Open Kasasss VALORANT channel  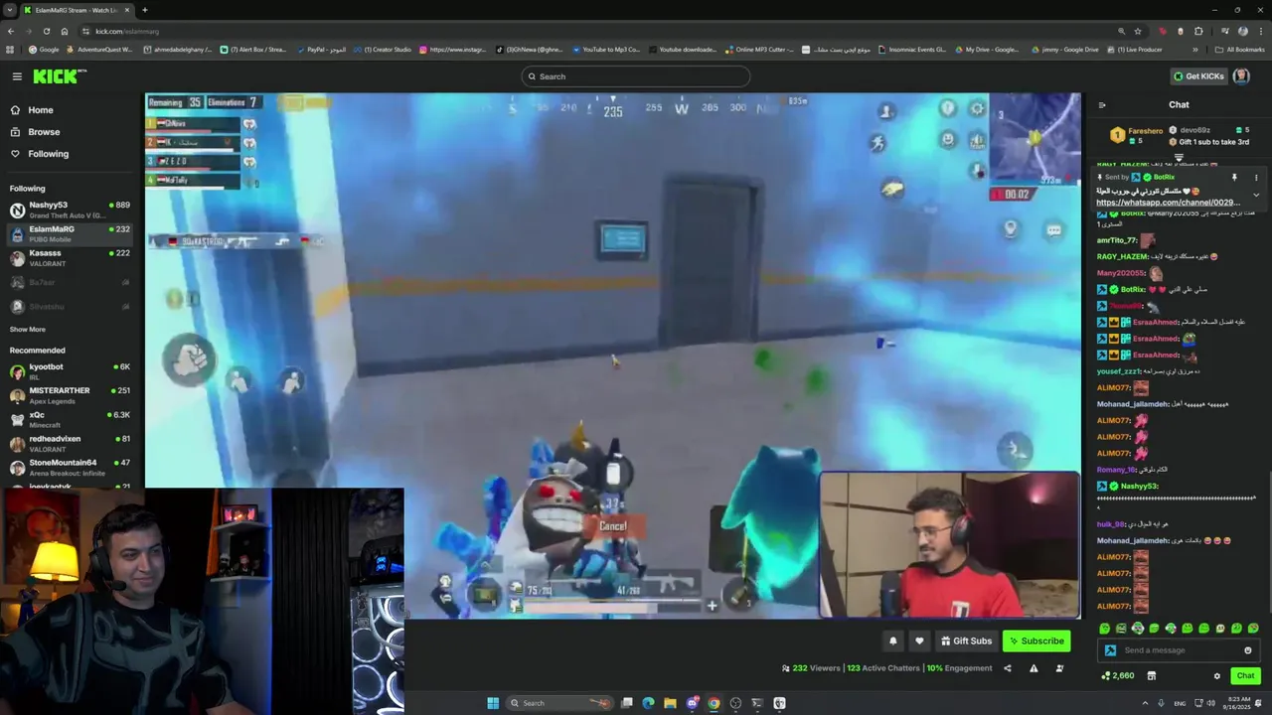[x=70, y=257]
